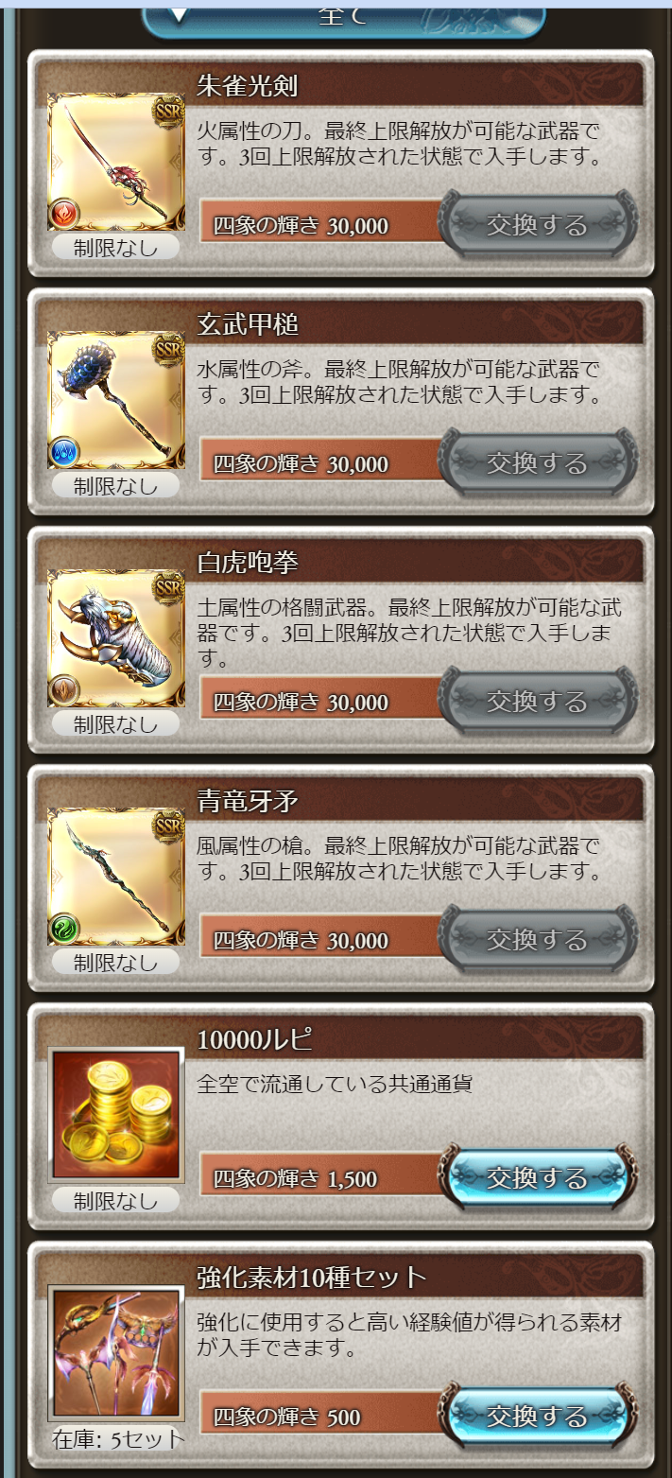Click 交換する button for 白虎咆拳
Image resolution: width=672 pixels, height=1478 pixels.
(x=537, y=701)
